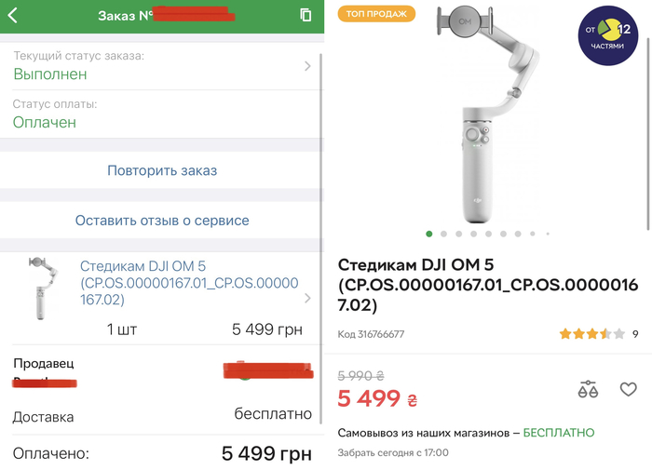
Task: Tap the product star rating
Action: point(585,333)
